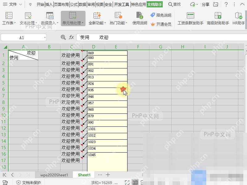Click the zoom magnifier icon beside fx
The width and height of the screenshot is (247, 185).
[x=63, y=37]
